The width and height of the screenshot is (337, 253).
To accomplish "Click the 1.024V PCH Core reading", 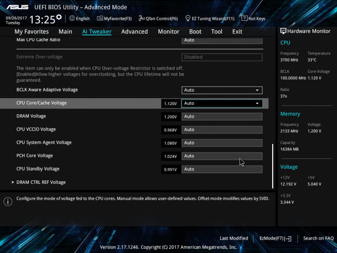I will tap(171, 157).
